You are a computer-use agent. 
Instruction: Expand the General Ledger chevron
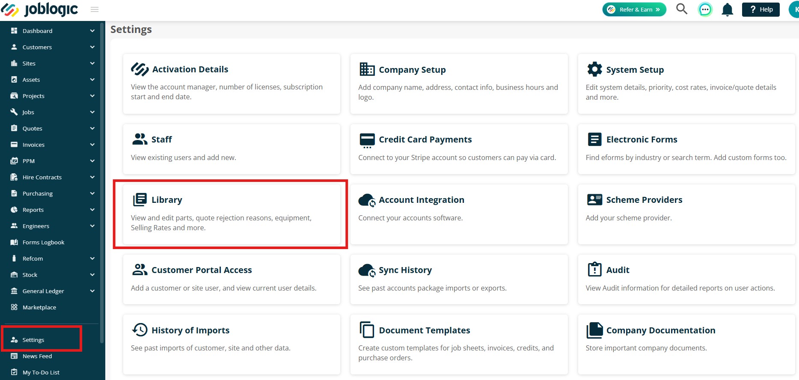(92, 291)
